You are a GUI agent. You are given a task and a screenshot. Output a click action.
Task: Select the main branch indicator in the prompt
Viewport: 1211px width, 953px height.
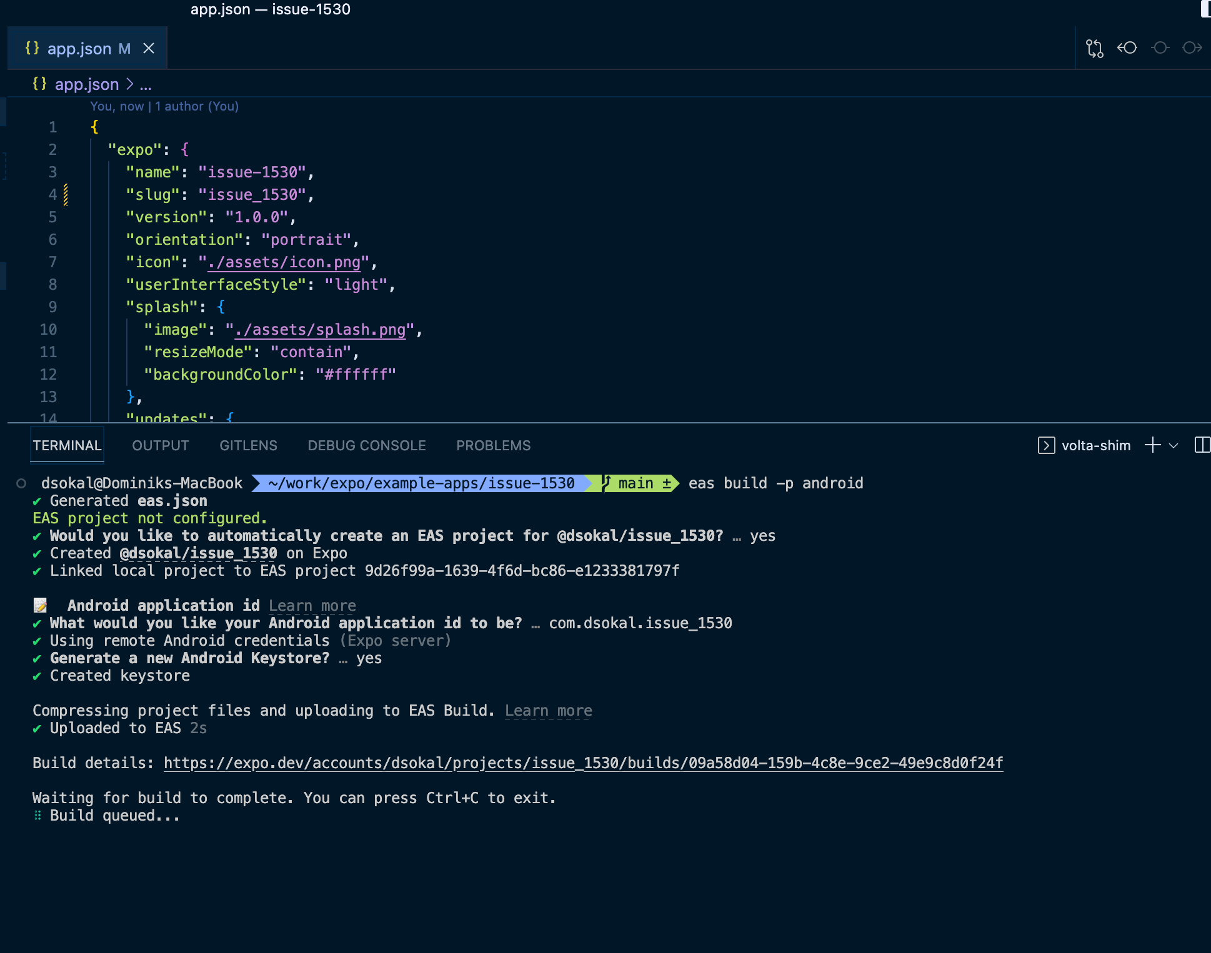click(634, 483)
